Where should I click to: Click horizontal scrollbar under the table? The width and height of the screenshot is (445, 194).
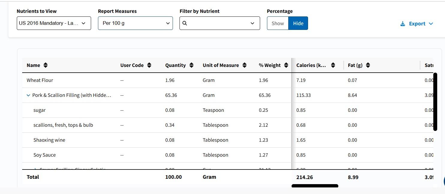tap(315, 186)
